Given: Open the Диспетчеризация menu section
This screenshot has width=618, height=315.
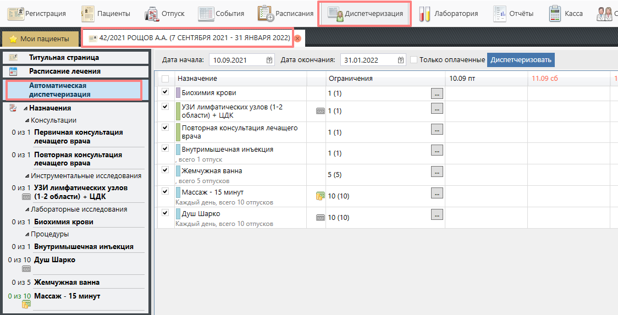Looking at the screenshot, I should tap(364, 14).
